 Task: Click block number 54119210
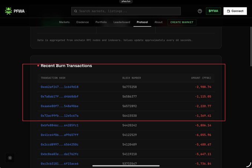point(130,154)
